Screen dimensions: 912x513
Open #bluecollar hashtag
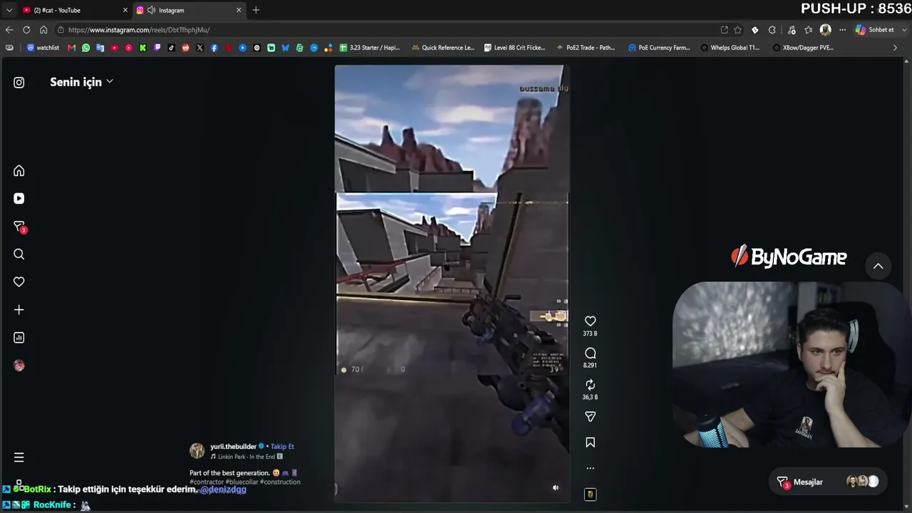coord(242,482)
